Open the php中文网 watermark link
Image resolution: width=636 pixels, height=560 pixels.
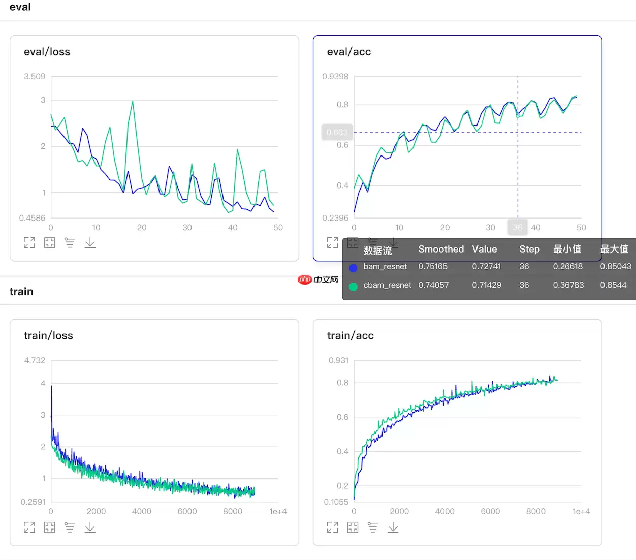[319, 279]
